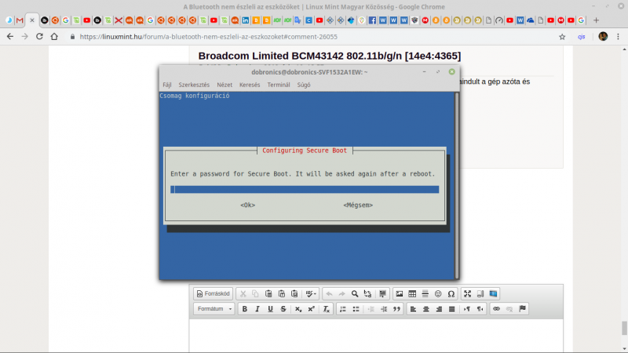Click the Copy icon in the editor toolbar

click(255, 293)
